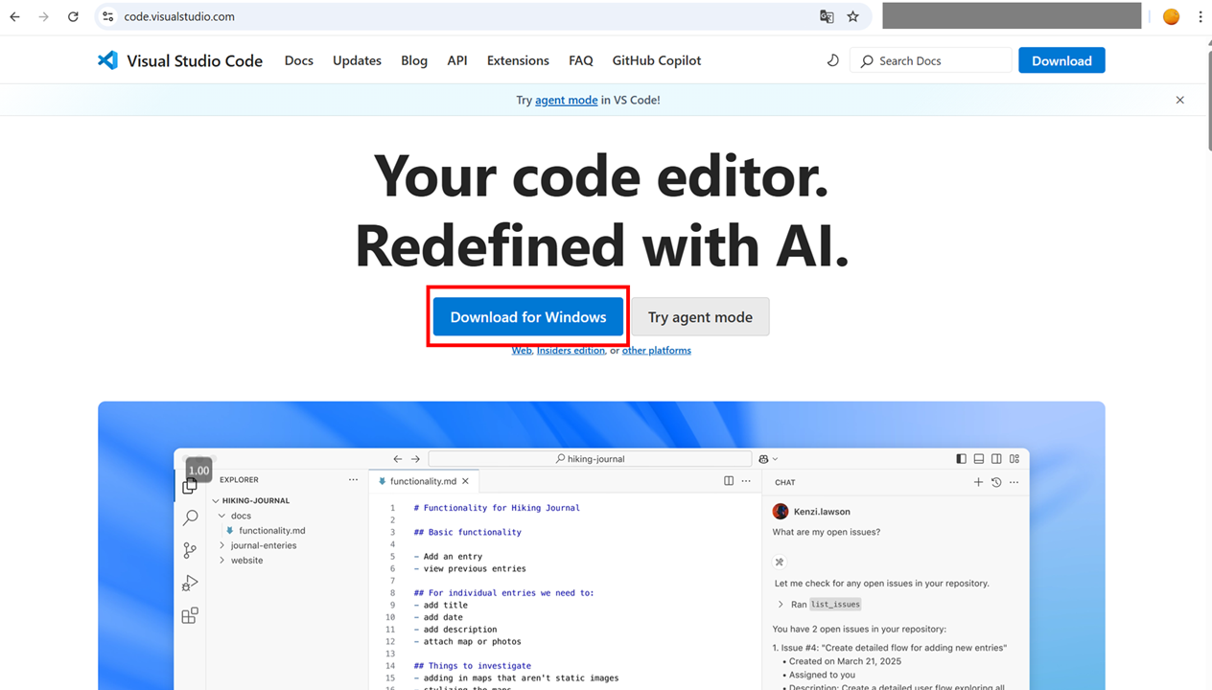1212x690 pixels.
Task: Dismiss the agent mode banner with X
Action: [1179, 100]
